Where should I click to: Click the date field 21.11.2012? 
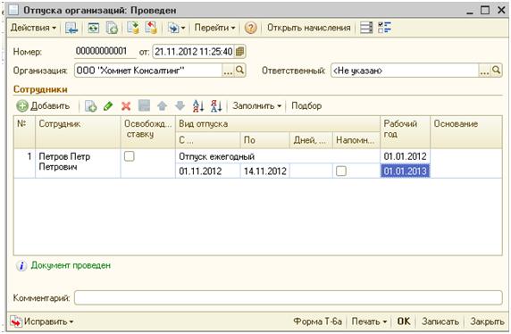point(194,52)
